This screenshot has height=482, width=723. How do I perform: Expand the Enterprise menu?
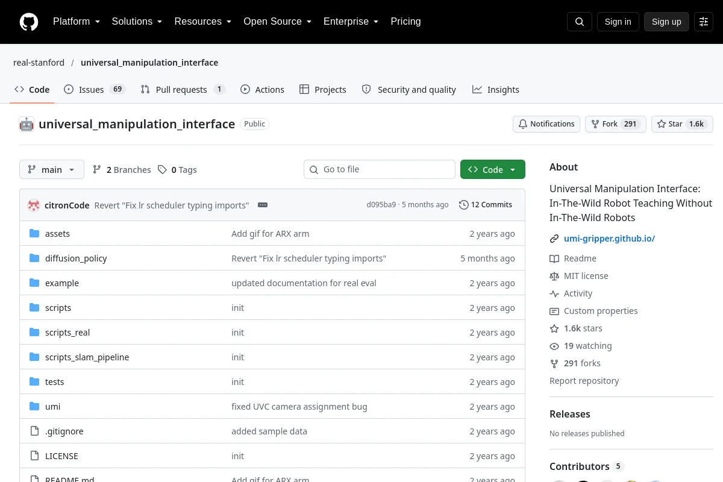(x=351, y=22)
